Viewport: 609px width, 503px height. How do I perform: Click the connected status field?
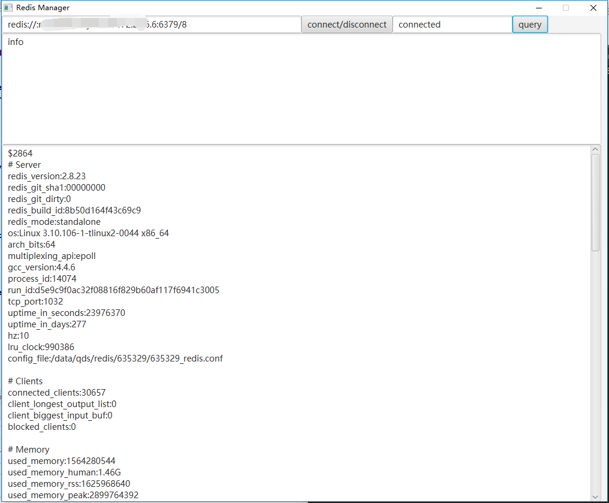(x=453, y=25)
